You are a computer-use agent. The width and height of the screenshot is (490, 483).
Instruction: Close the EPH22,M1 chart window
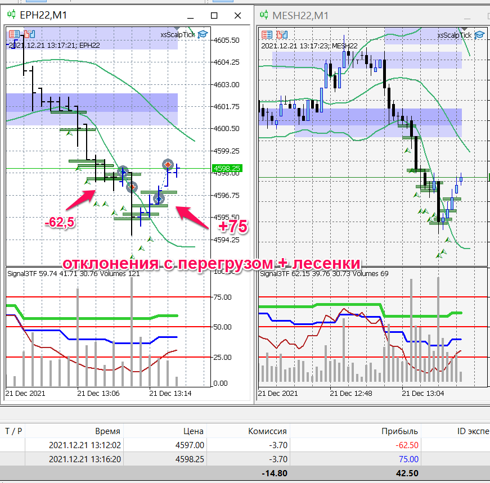(237, 15)
